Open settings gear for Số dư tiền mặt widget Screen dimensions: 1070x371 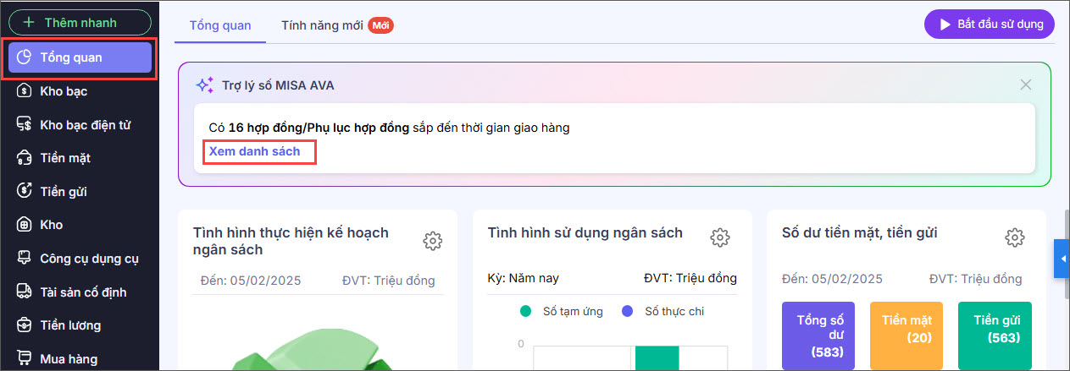pos(1014,237)
